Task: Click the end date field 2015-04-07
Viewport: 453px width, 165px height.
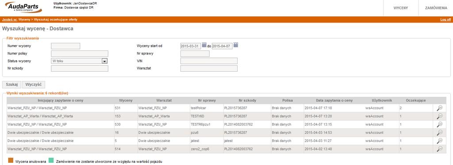Action: click(222, 46)
